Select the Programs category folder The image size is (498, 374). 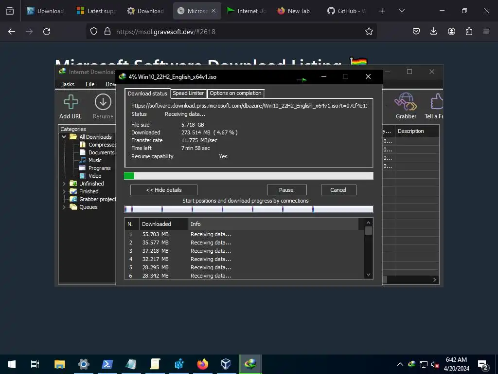(x=96, y=168)
